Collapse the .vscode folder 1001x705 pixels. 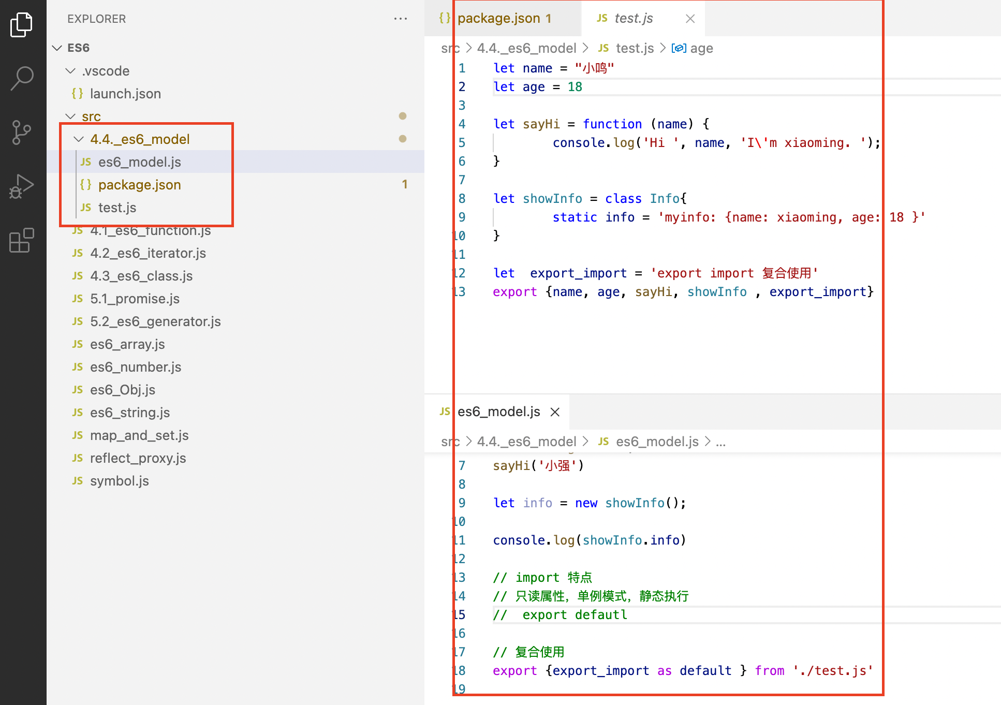(x=70, y=71)
